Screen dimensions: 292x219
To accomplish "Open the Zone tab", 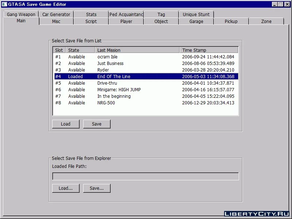I will pos(266,22).
